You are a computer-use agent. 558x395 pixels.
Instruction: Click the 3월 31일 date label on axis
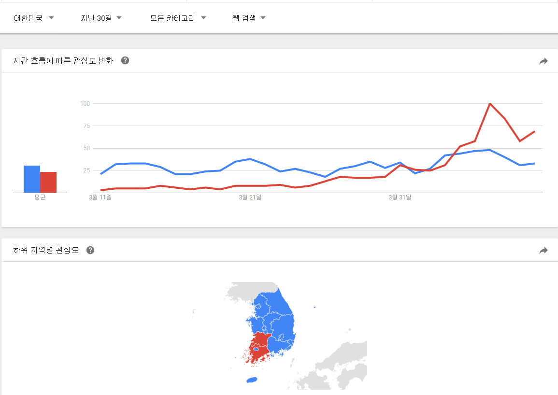[400, 197]
